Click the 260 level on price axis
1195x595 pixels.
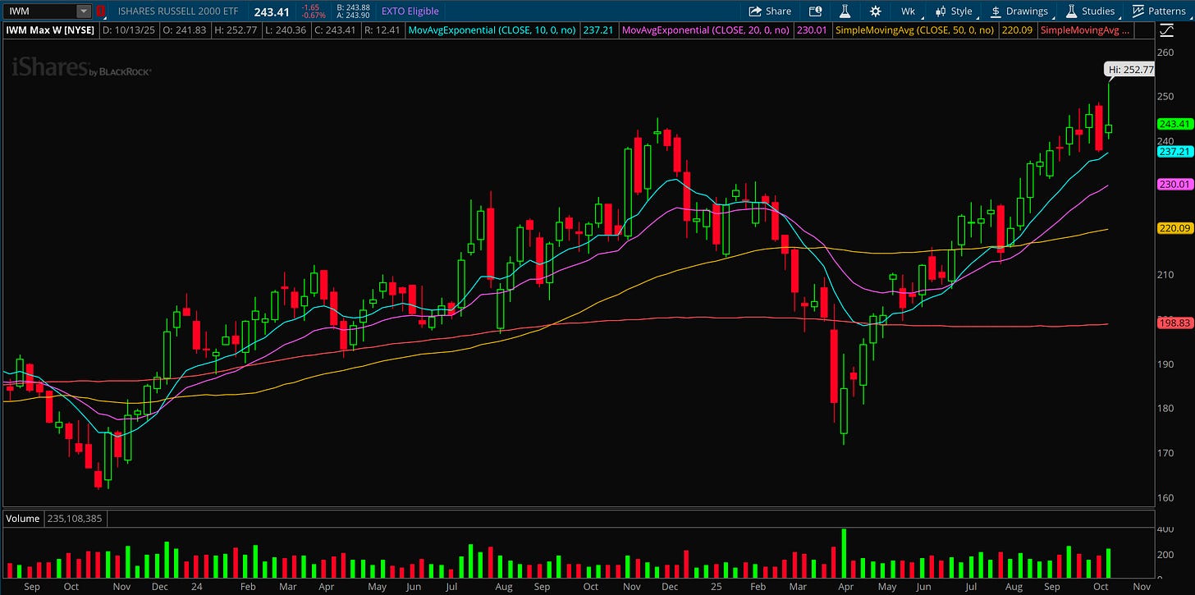pos(1165,53)
